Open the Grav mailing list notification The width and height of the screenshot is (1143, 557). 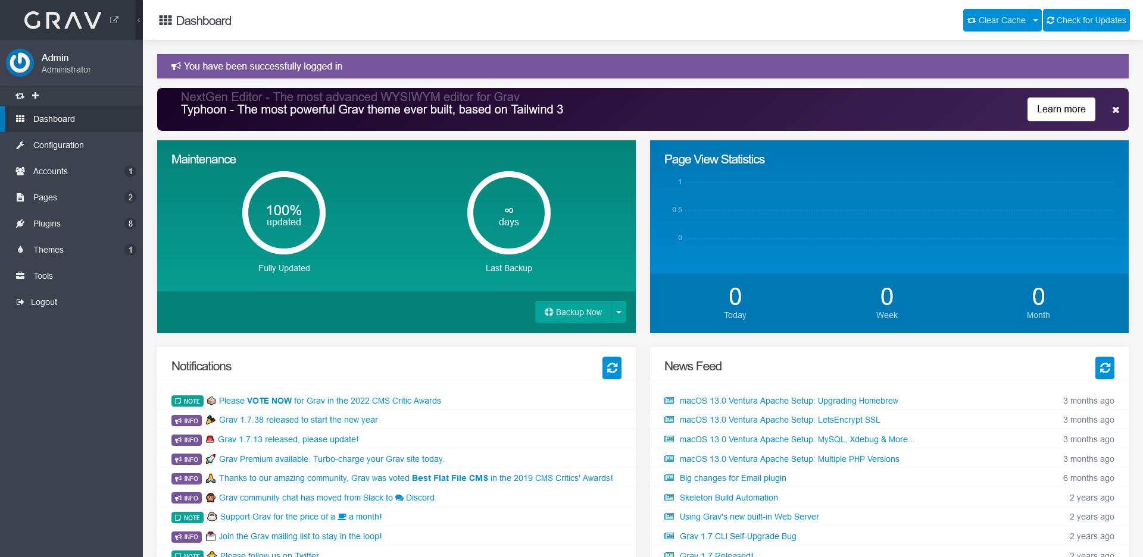(x=300, y=536)
